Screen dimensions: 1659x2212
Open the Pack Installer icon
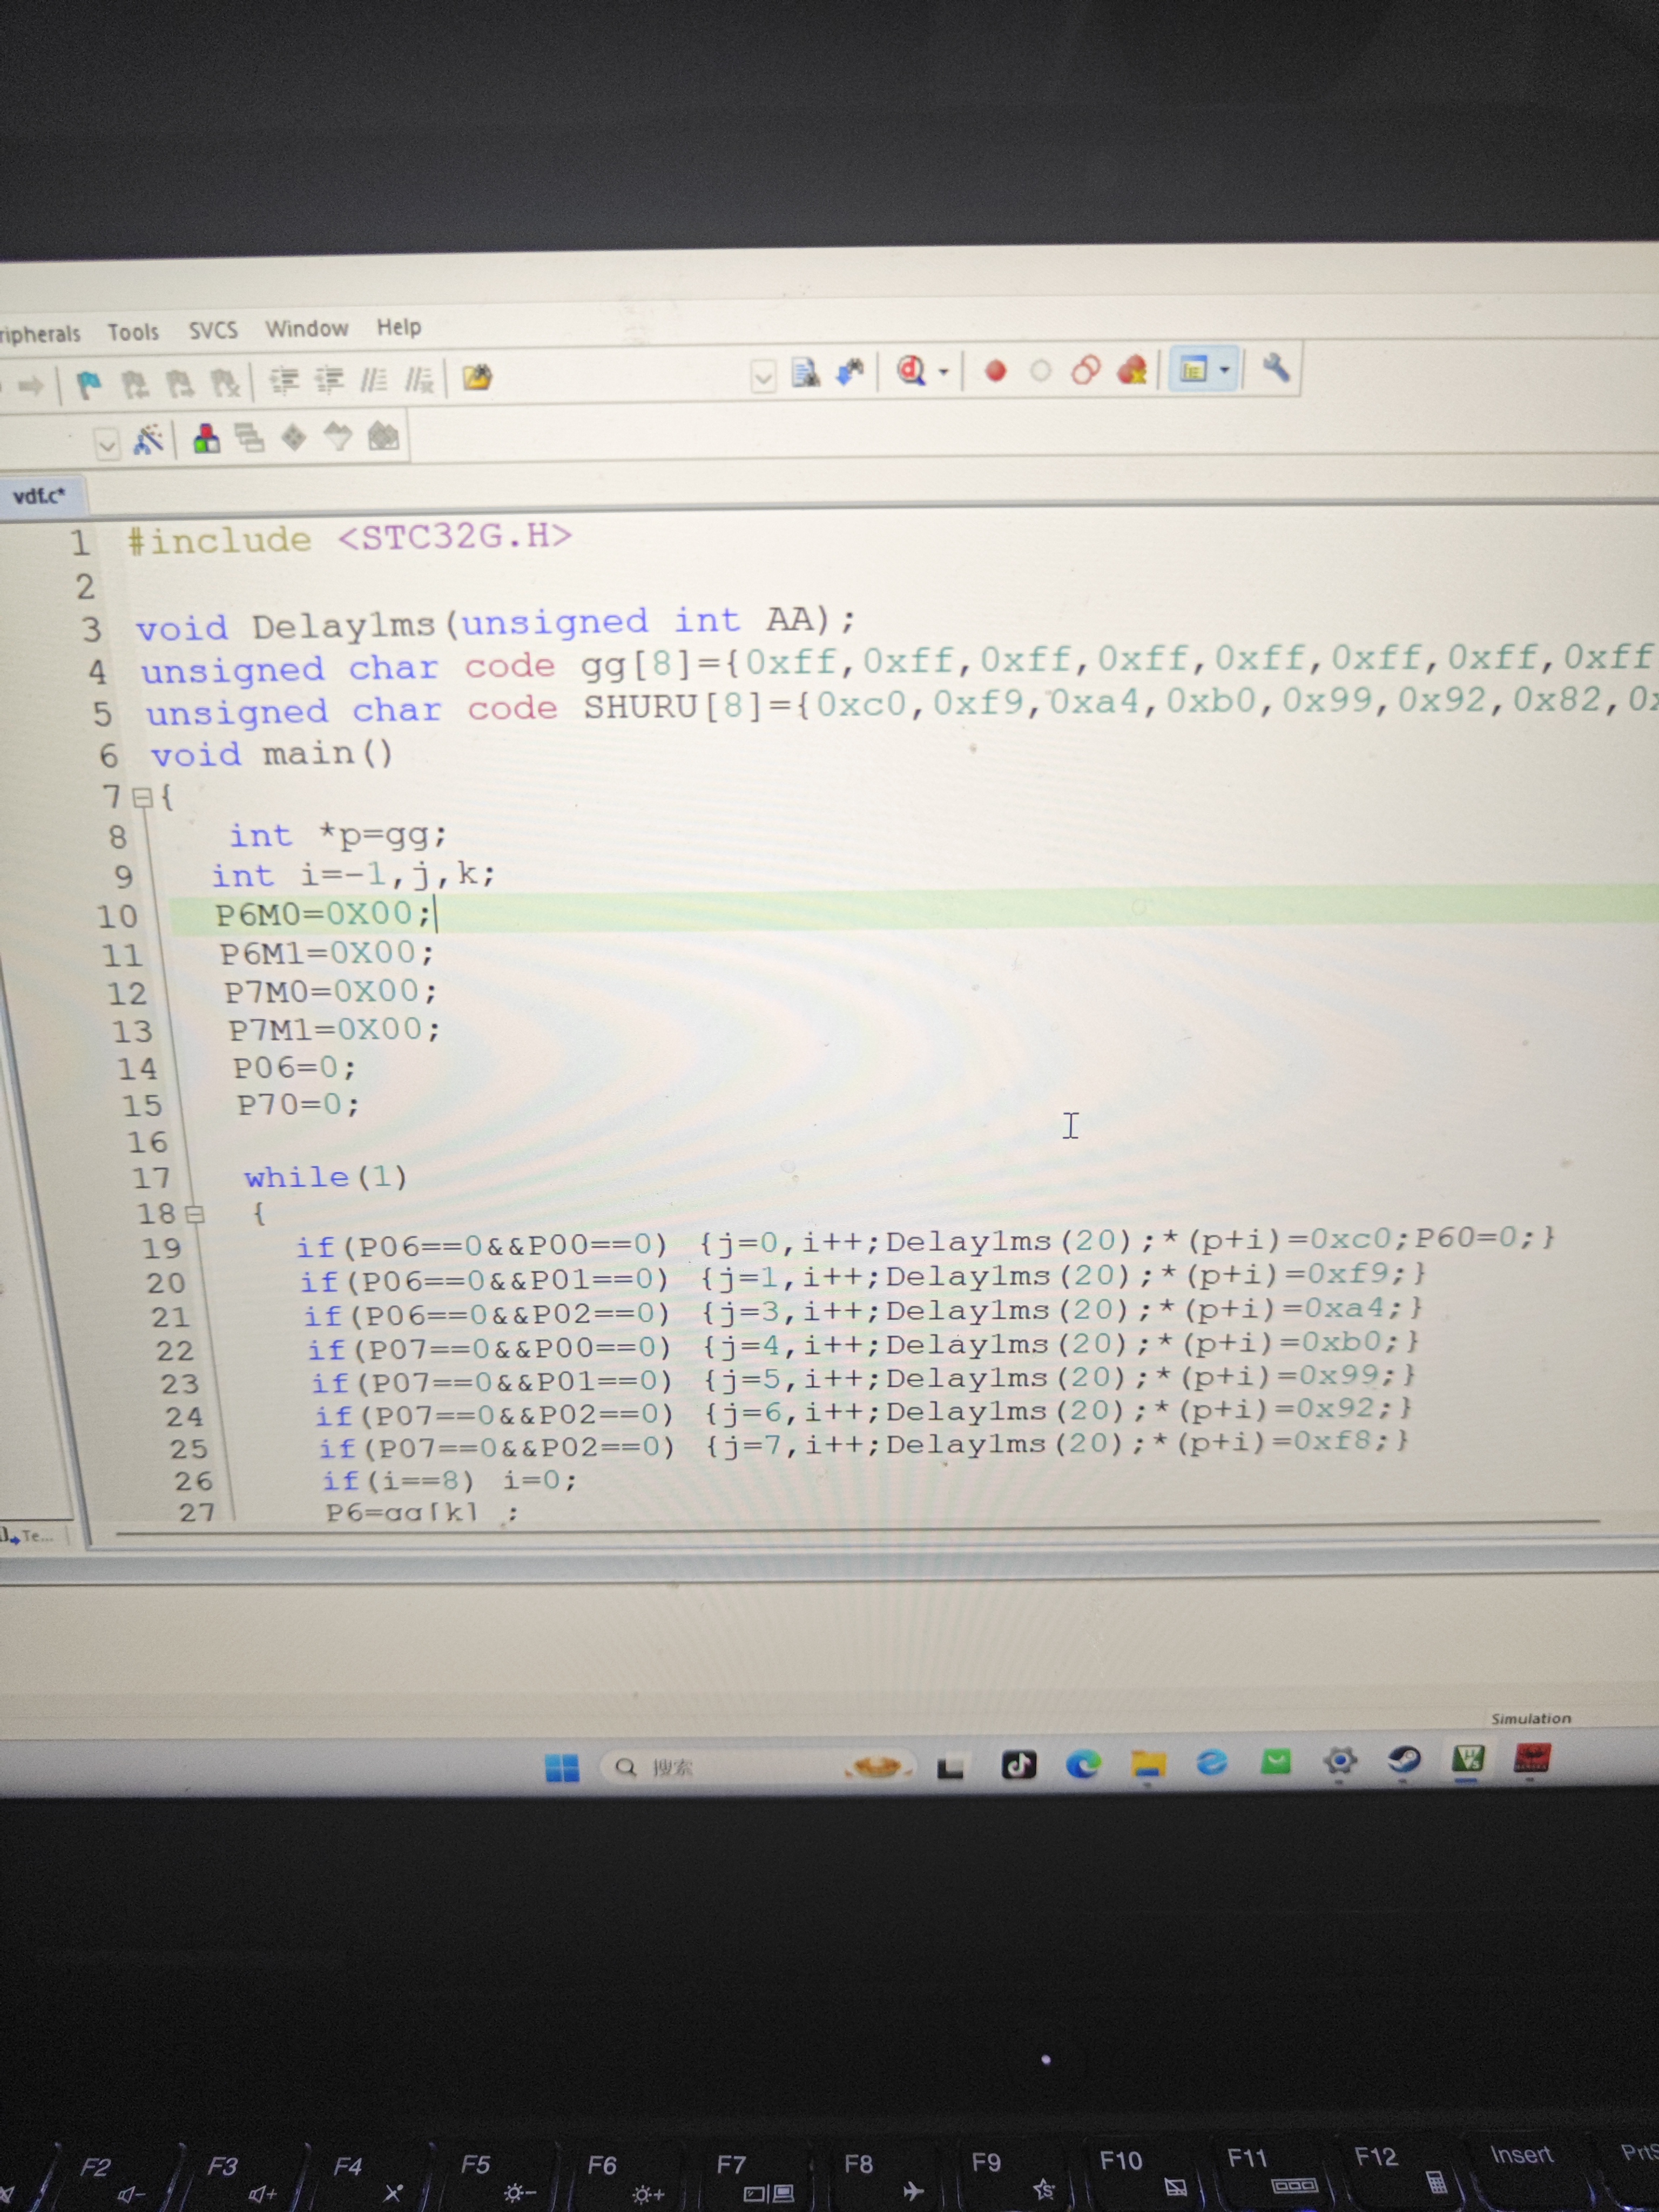384,436
